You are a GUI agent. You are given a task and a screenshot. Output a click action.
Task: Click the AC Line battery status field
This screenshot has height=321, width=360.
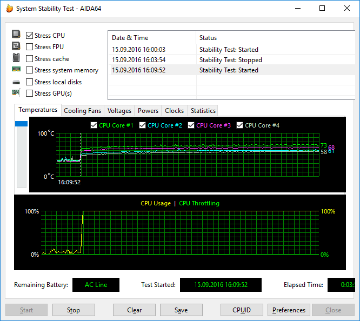tap(96, 285)
